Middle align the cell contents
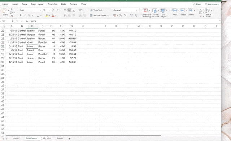 [69, 10]
